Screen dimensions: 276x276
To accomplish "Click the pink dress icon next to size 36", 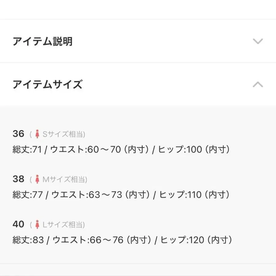I will [37, 133].
